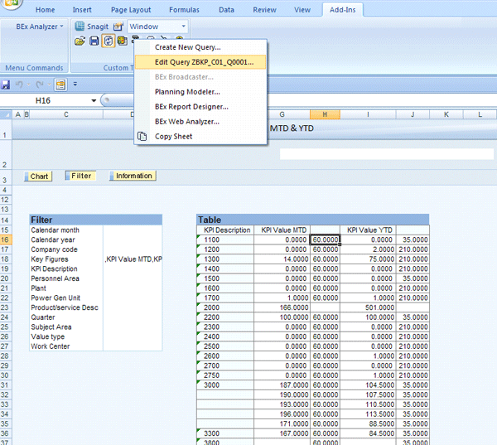This screenshot has width=497, height=445.
Task: Click Copy Sheet in the menu
Action: tap(173, 137)
